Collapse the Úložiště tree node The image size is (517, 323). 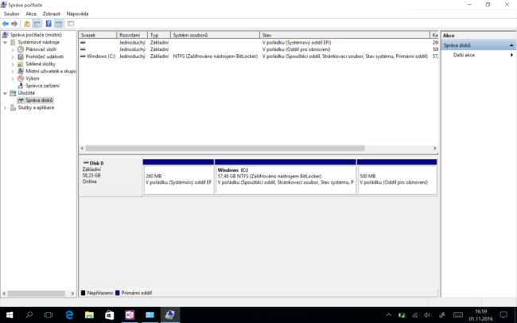pos(5,93)
